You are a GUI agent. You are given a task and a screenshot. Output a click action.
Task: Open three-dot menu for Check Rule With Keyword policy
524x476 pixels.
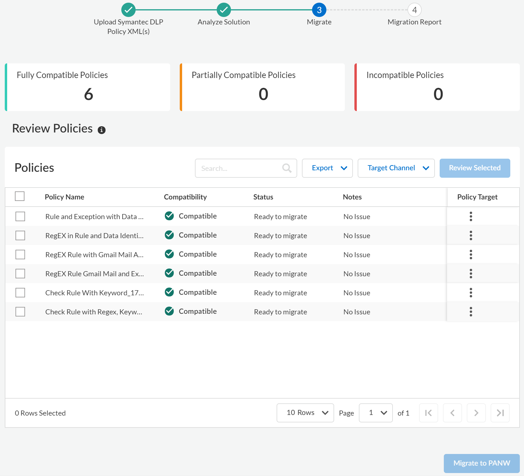point(471,293)
